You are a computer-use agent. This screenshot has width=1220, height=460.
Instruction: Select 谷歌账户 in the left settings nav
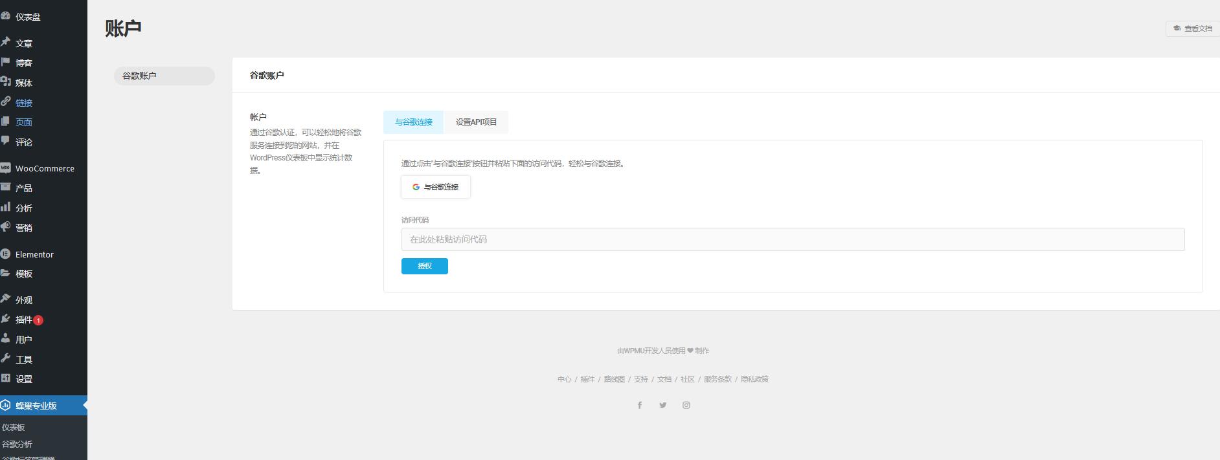tap(164, 76)
